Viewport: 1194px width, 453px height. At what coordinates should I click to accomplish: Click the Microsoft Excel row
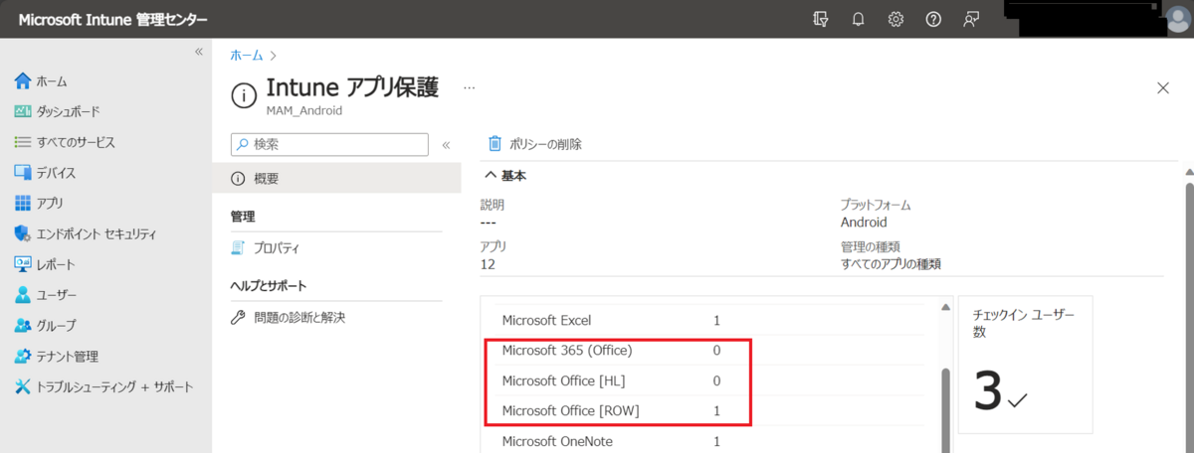pos(711,320)
